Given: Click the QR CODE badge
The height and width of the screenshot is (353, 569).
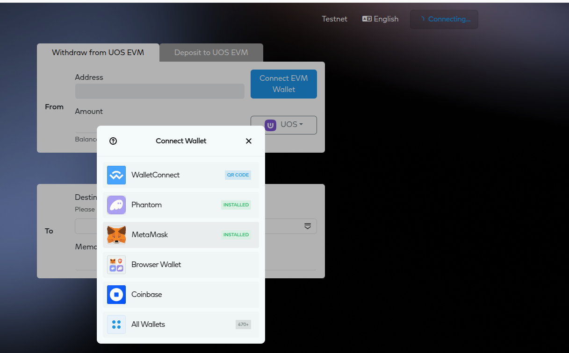Looking at the screenshot, I should tap(238, 175).
